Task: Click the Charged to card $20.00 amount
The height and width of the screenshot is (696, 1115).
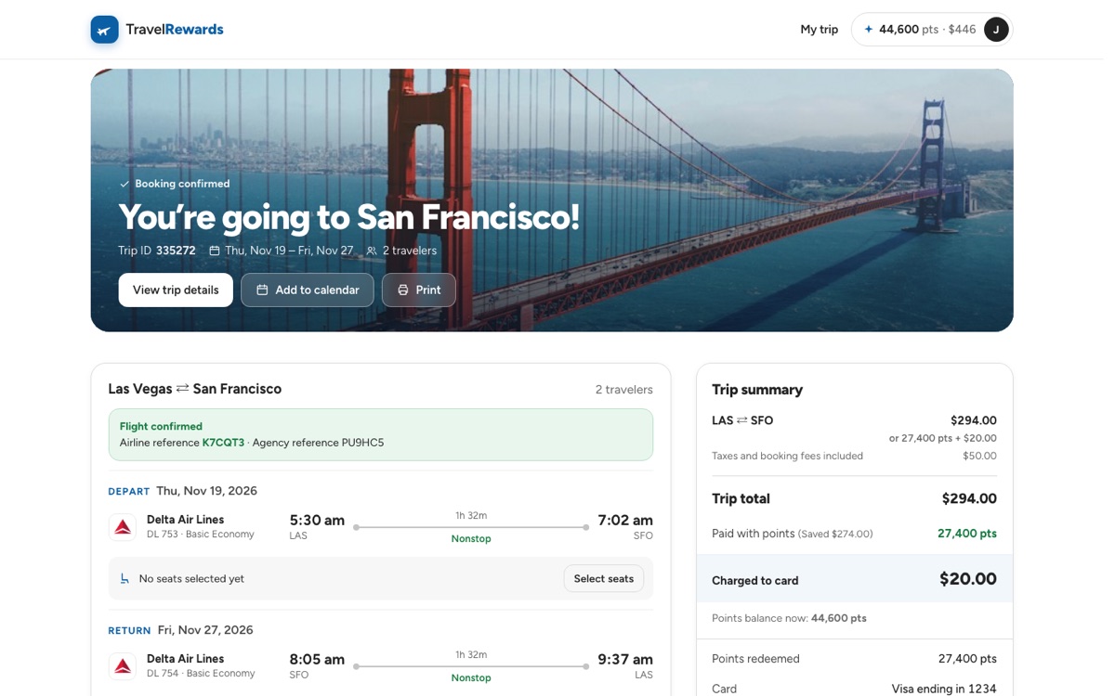Action: pos(968,579)
